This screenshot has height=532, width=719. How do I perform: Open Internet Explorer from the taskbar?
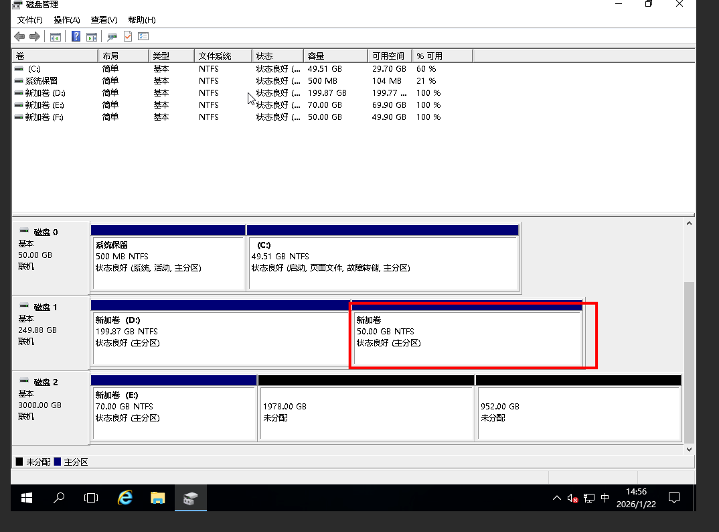125,498
